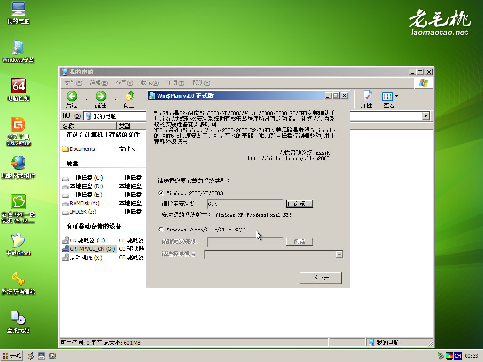The height and width of the screenshot is (362, 483).
Task: Select the IMDISK (Z:) drive
Action: (79, 212)
